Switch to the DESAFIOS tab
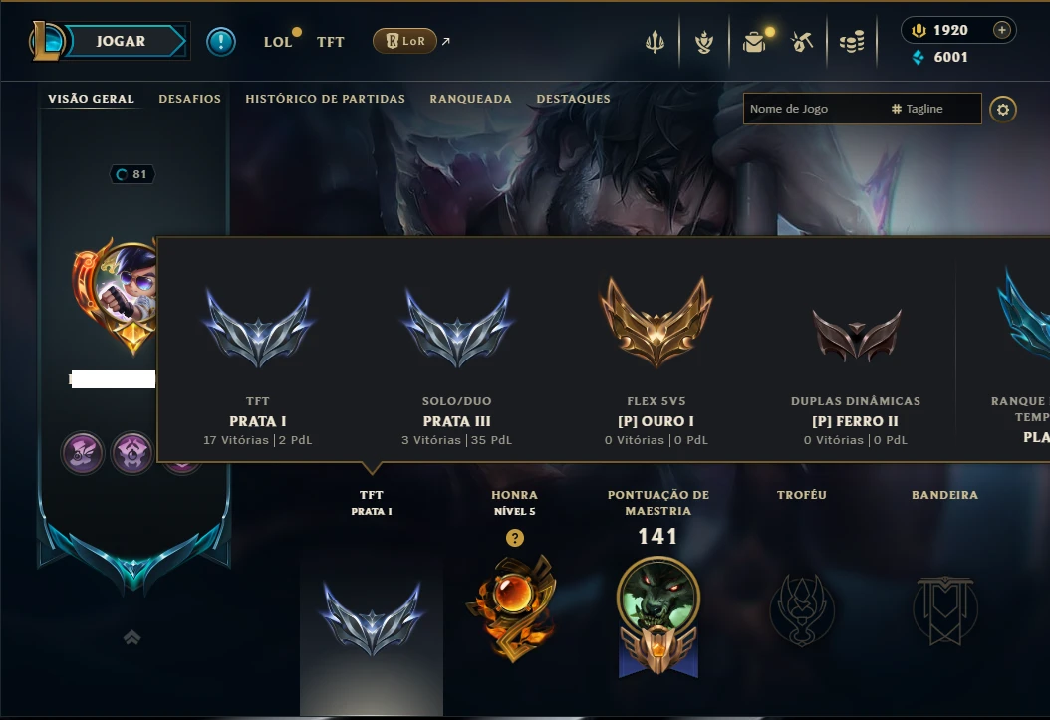The image size is (1050, 720). pyautogui.click(x=189, y=99)
